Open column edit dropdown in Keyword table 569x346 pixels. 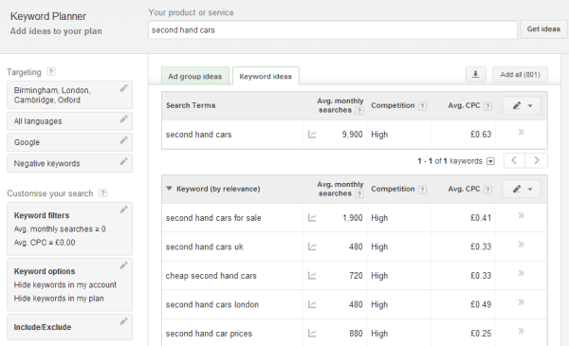click(521, 189)
